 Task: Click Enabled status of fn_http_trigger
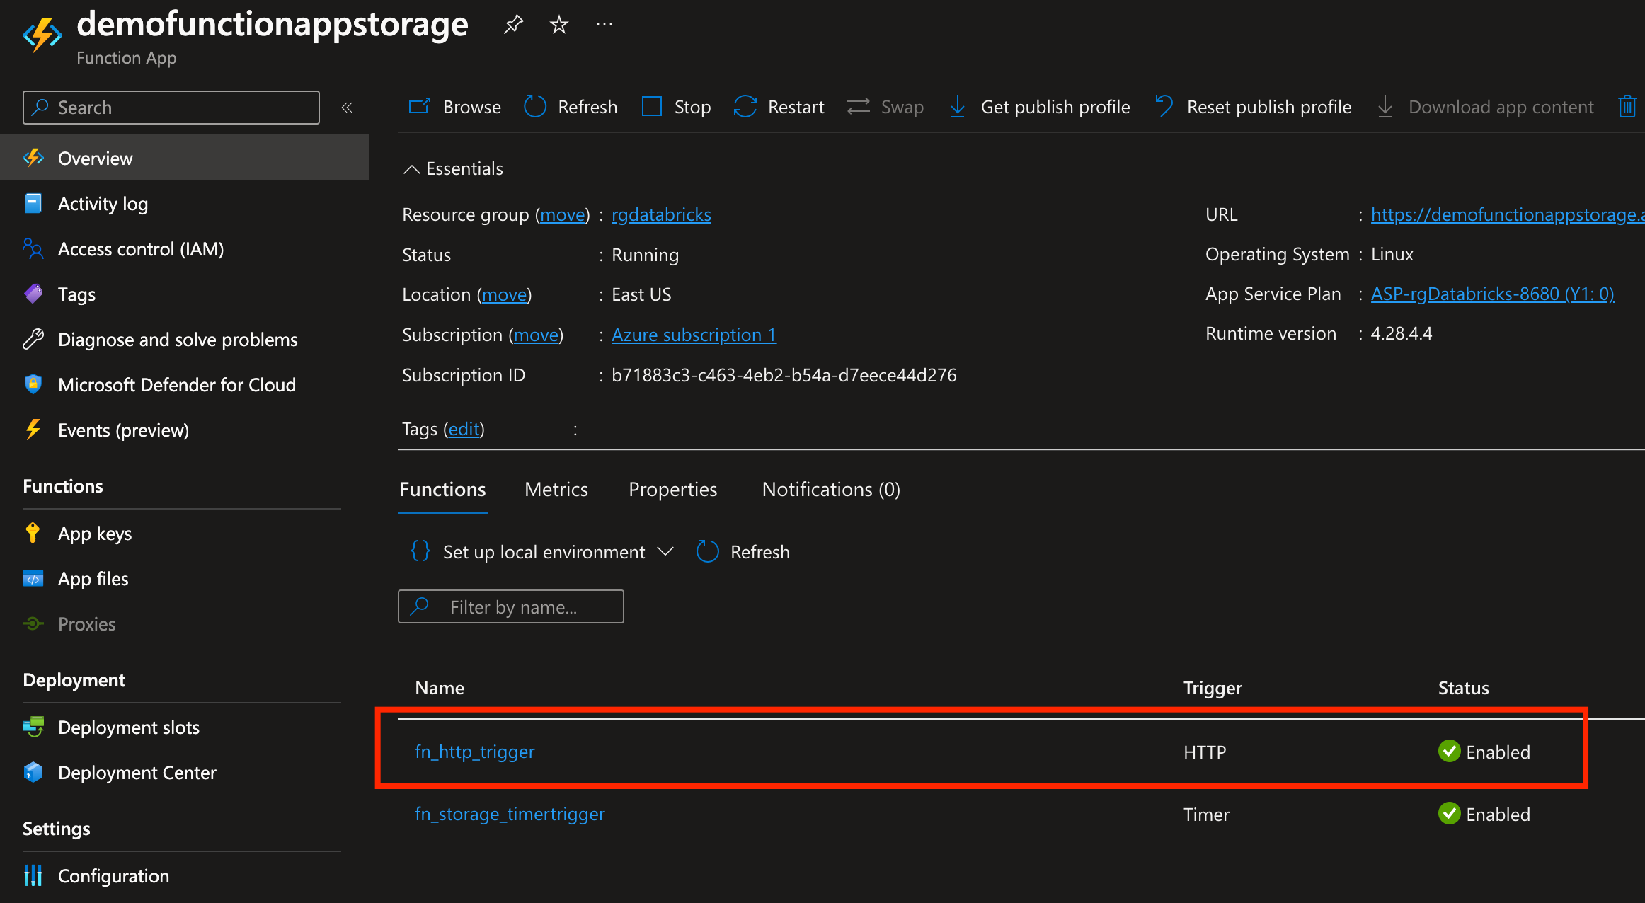pos(1484,752)
